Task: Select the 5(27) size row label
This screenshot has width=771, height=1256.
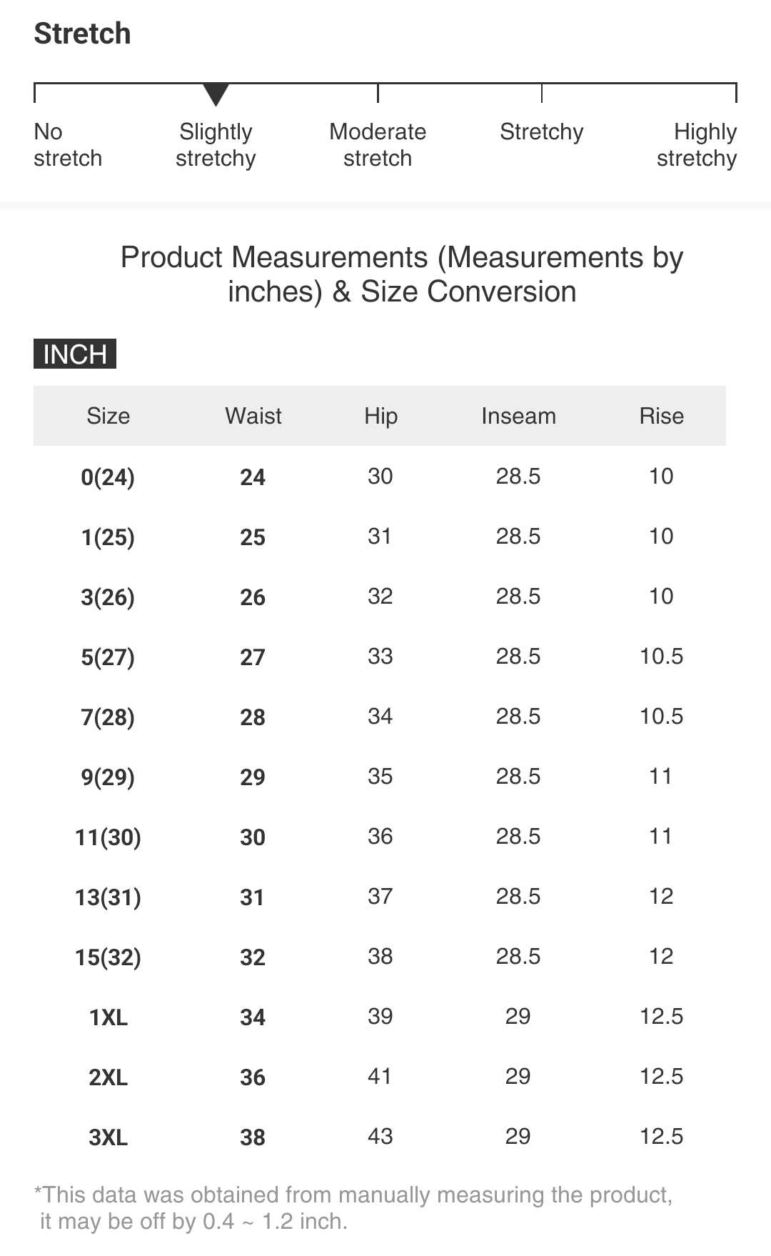Action: pos(108,657)
